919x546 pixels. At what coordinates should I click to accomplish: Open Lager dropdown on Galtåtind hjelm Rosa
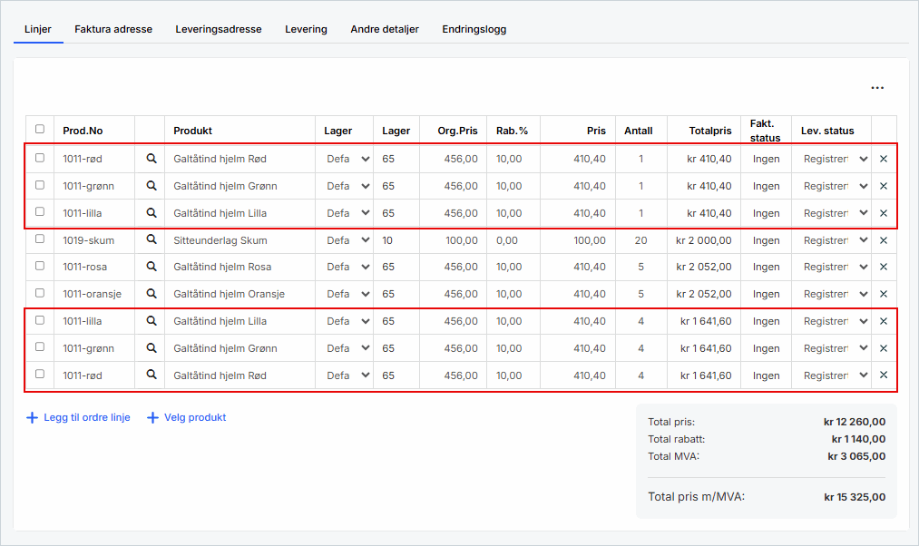coord(347,268)
